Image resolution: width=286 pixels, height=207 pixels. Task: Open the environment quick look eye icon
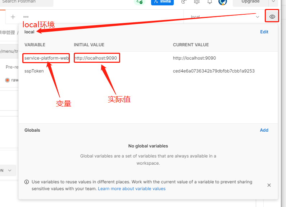(272, 17)
